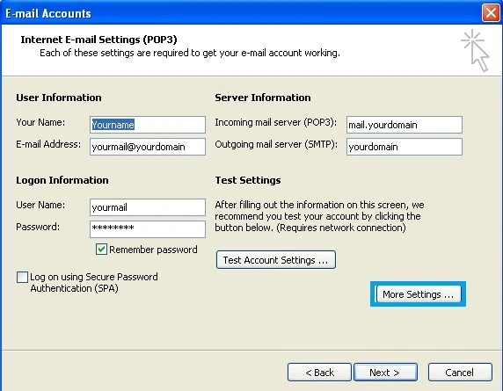Viewport: 503px width, 391px height.
Task: Place the cursor in the User Name field
Action: 148,207
